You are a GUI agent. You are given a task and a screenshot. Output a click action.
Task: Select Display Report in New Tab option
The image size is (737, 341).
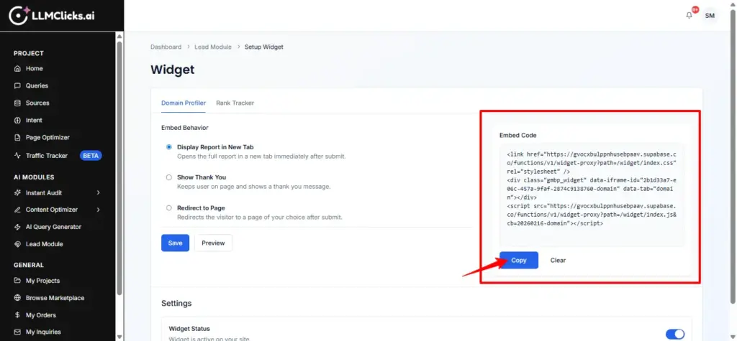coord(169,147)
